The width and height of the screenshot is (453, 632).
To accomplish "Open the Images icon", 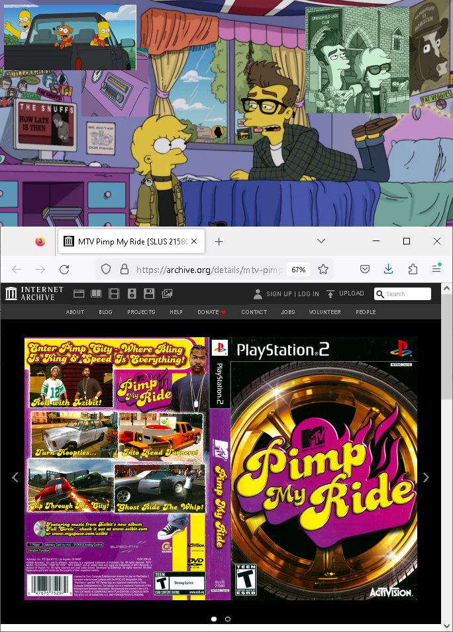I will (x=167, y=293).
